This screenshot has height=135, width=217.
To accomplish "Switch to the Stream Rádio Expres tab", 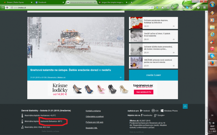I will tap(18, 2).
